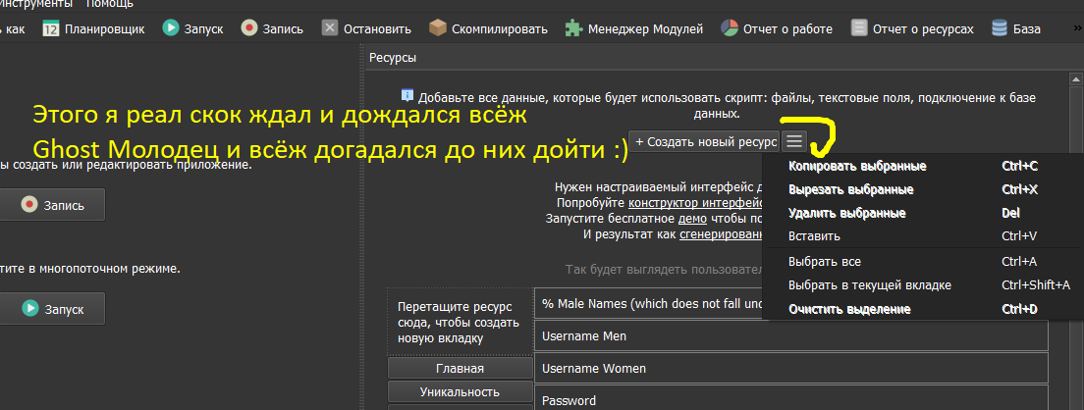Click the info icon before Добавьте все данные
The height and width of the screenshot is (410, 1084).
407,95
